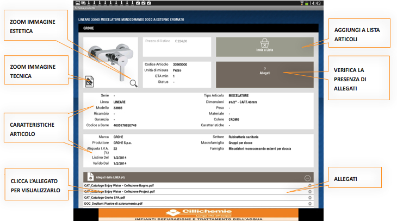The width and height of the screenshot is (397, 221).
Task: Zoom the product photo with magnifier icon
Action: point(133,83)
